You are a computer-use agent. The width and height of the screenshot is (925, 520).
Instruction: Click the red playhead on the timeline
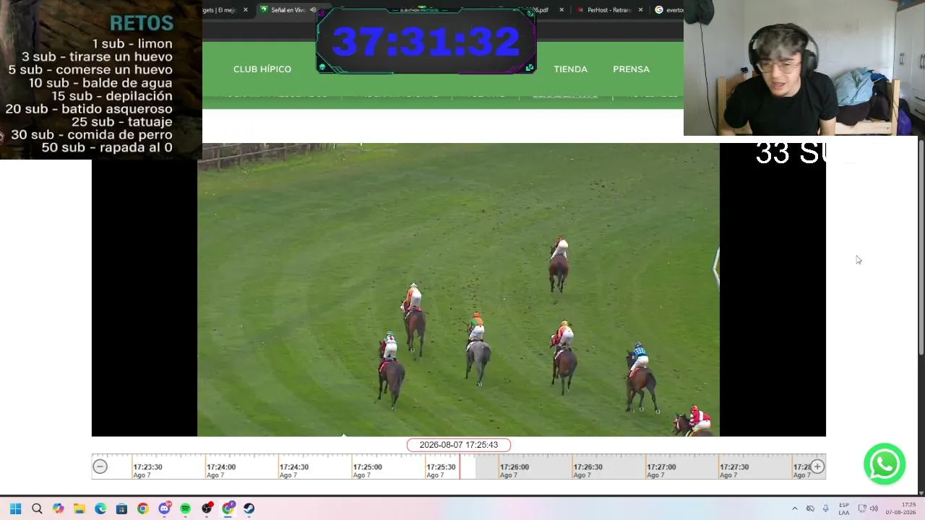click(x=460, y=467)
